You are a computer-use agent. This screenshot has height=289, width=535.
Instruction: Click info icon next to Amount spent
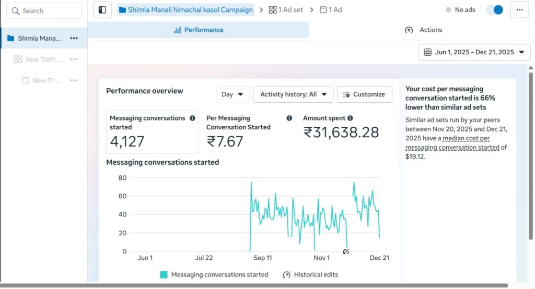tap(350, 118)
